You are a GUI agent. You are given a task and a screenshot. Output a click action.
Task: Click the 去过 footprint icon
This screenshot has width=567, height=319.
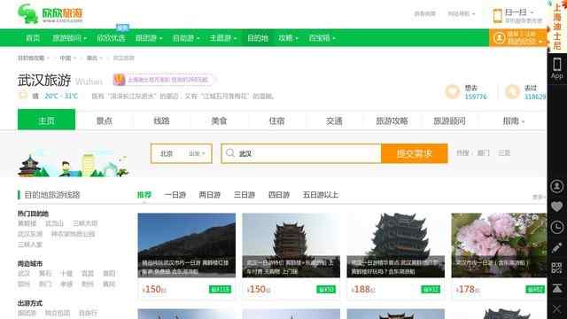(x=512, y=92)
